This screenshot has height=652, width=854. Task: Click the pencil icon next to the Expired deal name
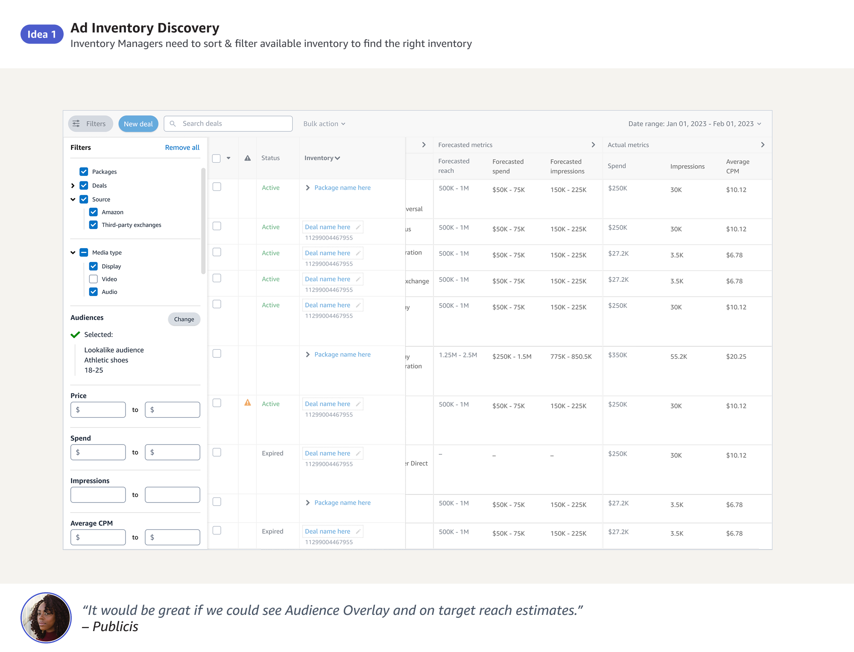tap(358, 453)
